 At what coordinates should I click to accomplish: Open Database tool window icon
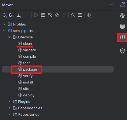coord(122,26)
